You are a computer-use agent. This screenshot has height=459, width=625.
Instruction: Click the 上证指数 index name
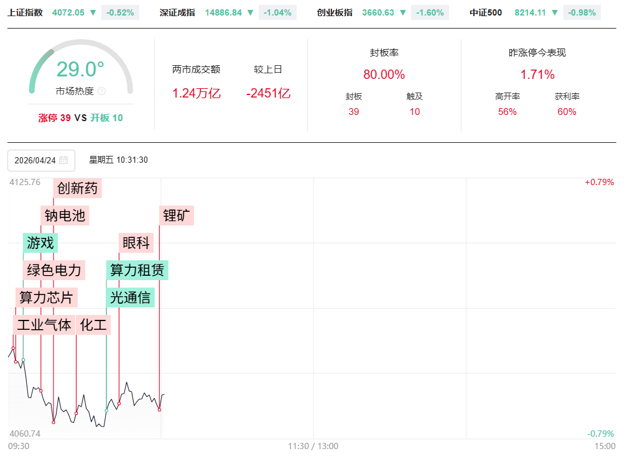(25, 12)
